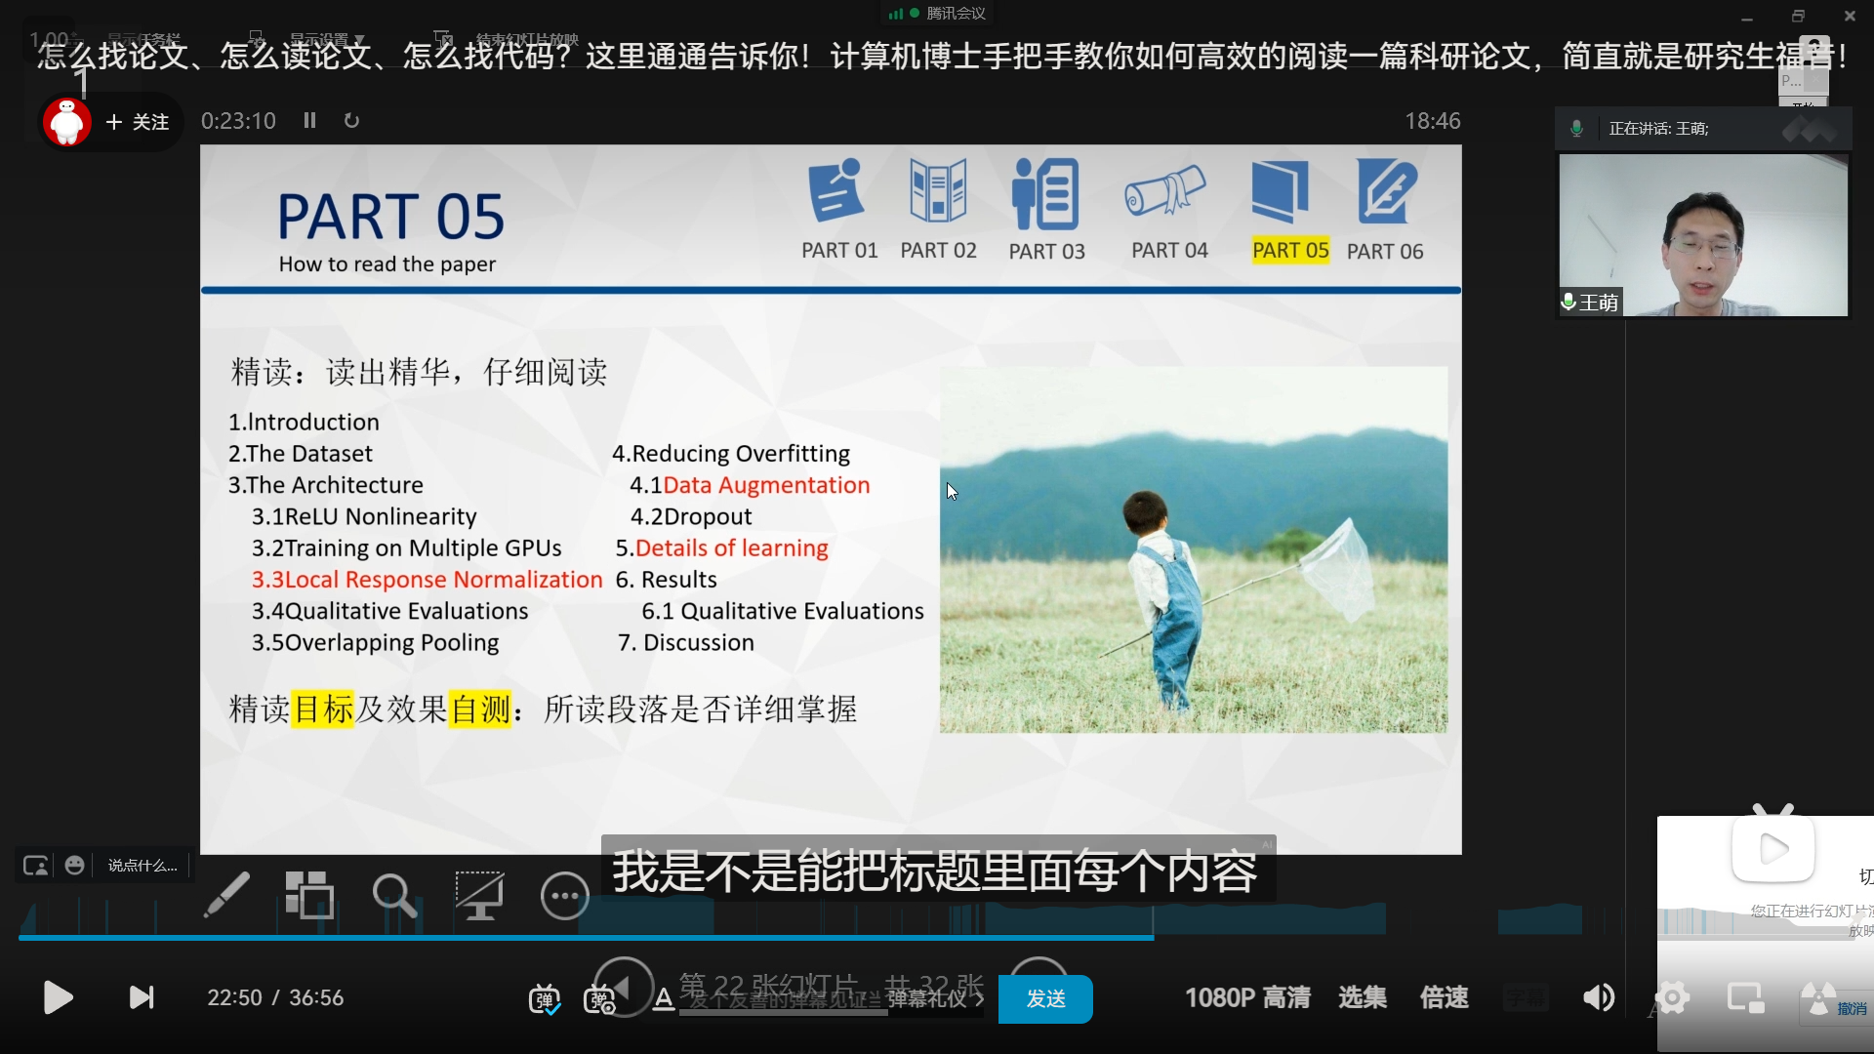Open 1080P 高清 quality selector
Image resolution: width=1874 pixels, height=1054 pixels.
(1247, 997)
